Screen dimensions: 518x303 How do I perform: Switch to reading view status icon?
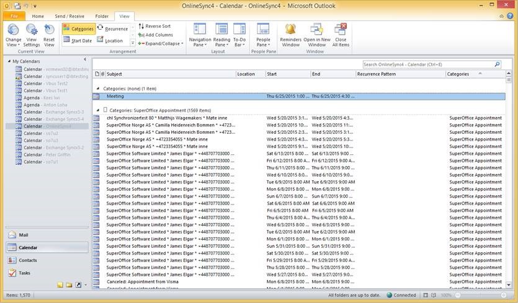pyautogui.click(x=434, y=295)
